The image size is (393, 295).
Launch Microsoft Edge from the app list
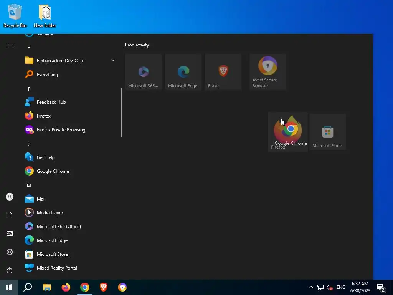[x=70, y=240]
